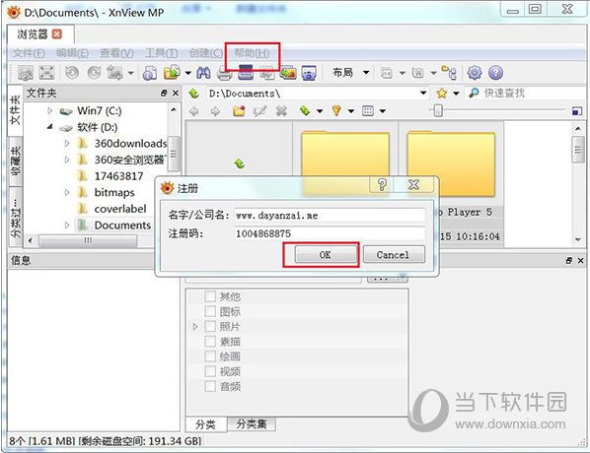Check the 其他 category checkbox
590x453 pixels.
tap(210, 296)
